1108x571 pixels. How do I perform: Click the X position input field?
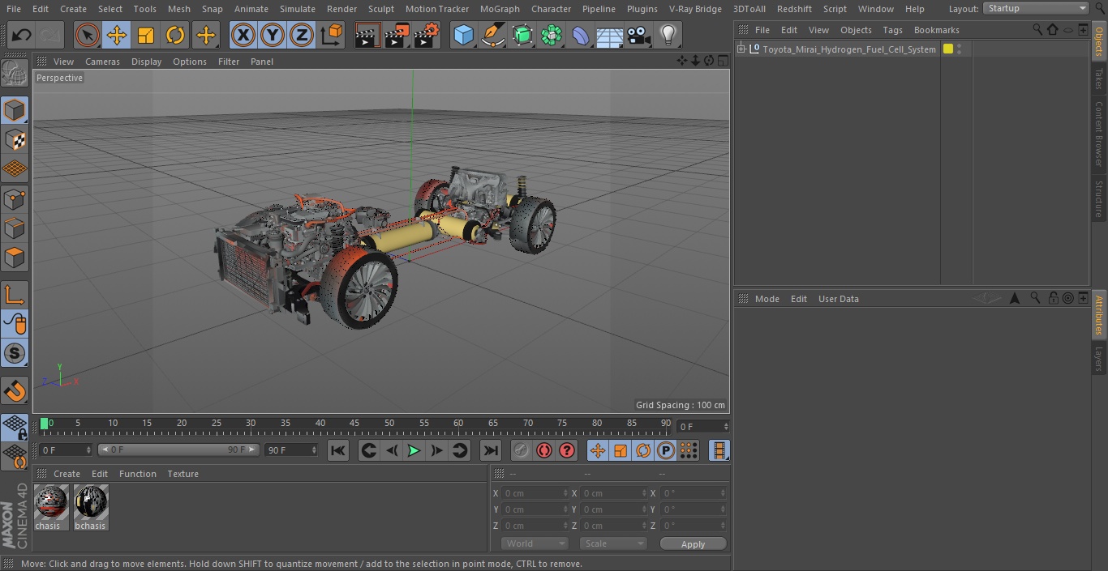[x=534, y=493]
